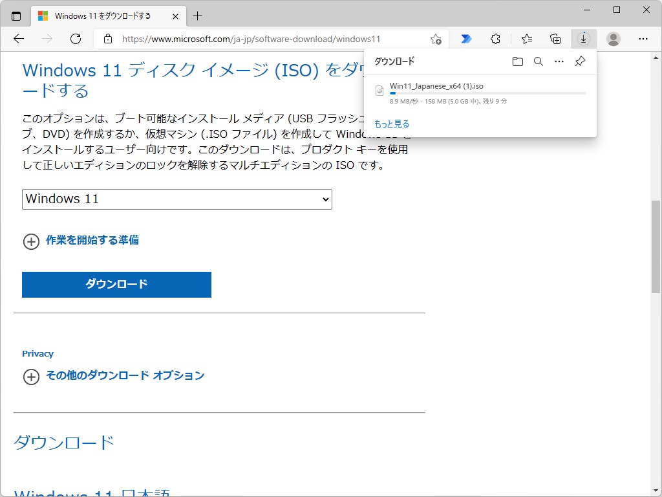This screenshot has height=497, width=662.
Task: Open the Collections panel
Action: (x=555, y=38)
